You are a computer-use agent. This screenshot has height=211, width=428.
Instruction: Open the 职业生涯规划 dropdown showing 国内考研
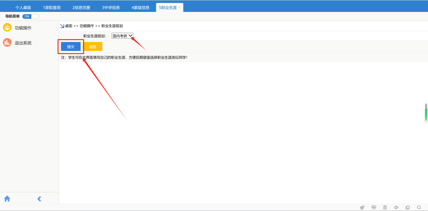(x=122, y=36)
